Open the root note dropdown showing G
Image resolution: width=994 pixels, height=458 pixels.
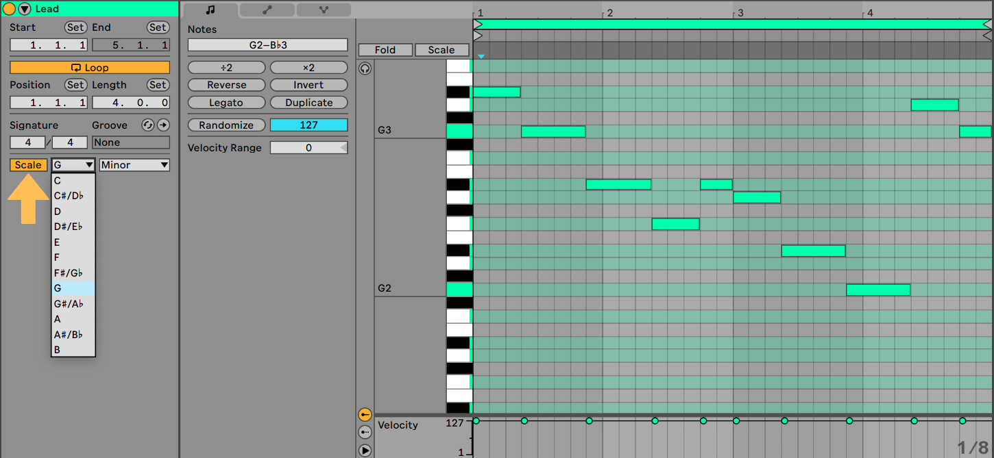click(x=73, y=165)
